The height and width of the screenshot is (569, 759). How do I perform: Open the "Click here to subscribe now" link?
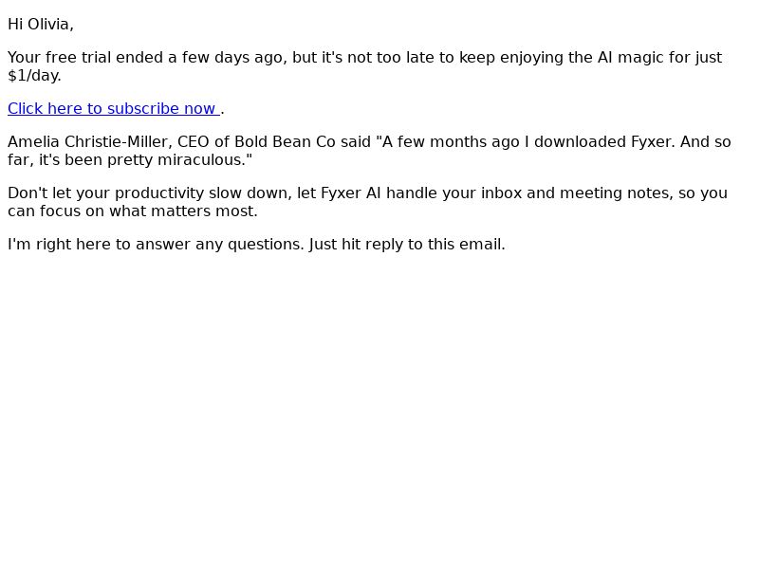point(114,108)
